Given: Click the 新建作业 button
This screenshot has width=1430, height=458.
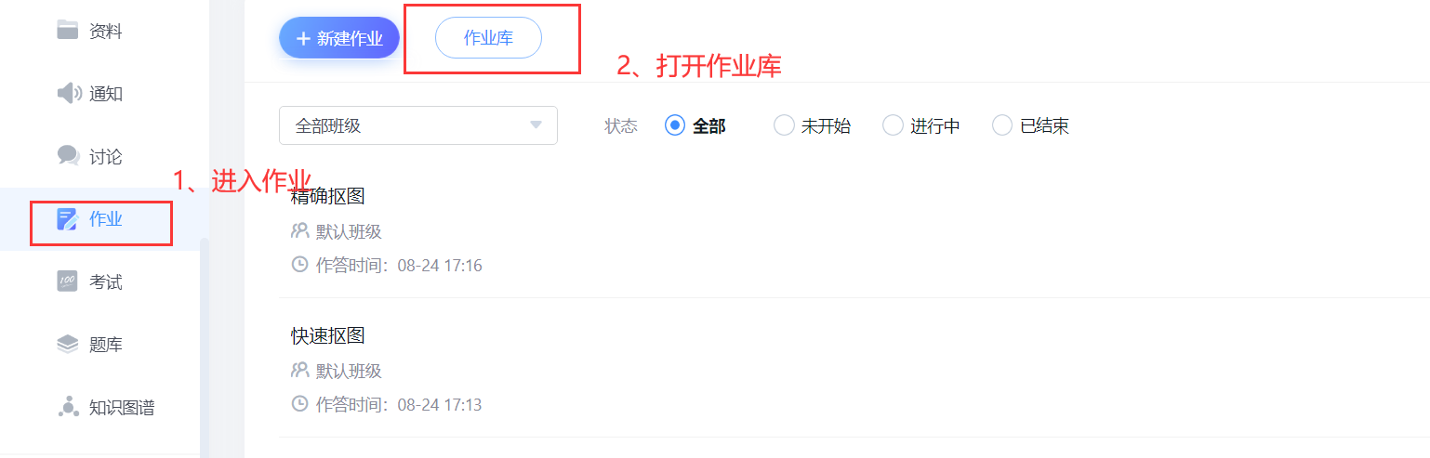Looking at the screenshot, I should coord(339,38).
